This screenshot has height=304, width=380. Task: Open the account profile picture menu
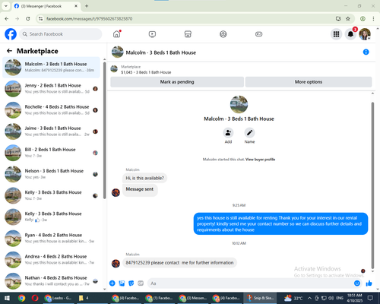pyautogui.click(x=365, y=34)
